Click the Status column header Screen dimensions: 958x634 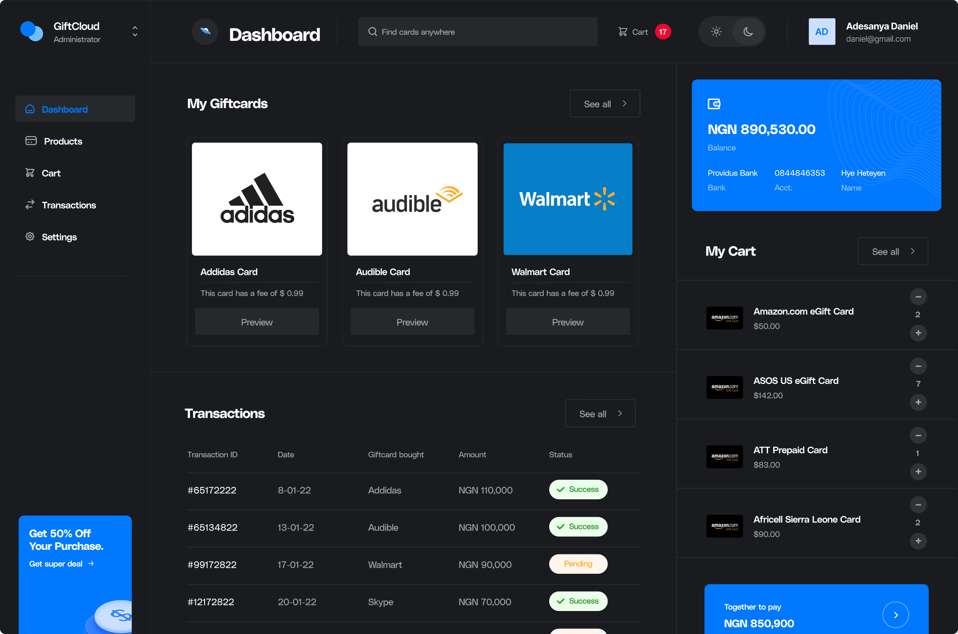click(x=560, y=454)
